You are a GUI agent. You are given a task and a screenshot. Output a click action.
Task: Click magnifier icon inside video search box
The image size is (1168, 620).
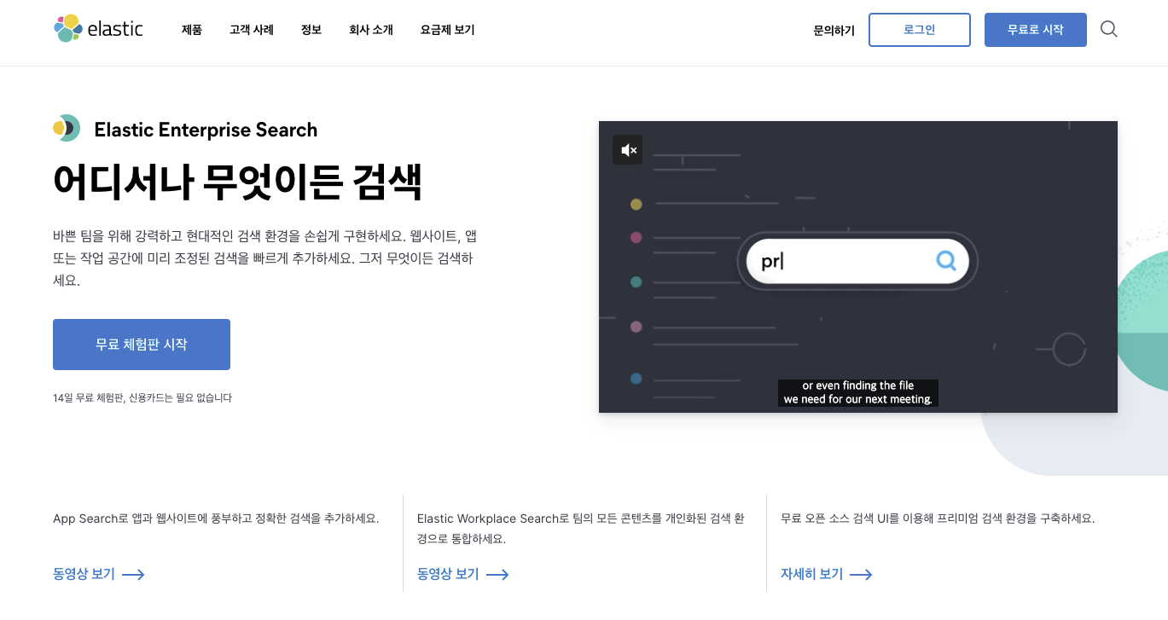(946, 260)
